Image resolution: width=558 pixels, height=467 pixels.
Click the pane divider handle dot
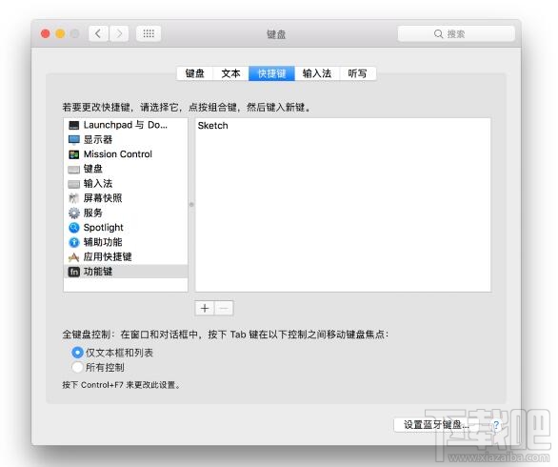191,205
